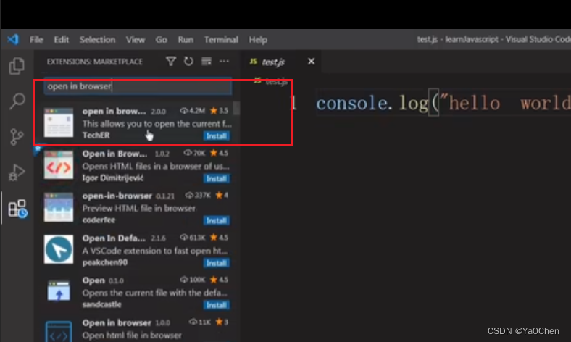
Task: Click the 'TechER' publisher name
Action: point(96,135)
